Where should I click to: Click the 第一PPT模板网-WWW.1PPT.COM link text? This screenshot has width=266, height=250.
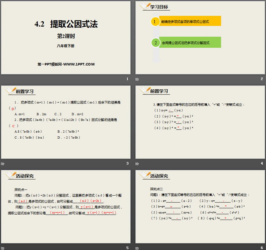66,64
